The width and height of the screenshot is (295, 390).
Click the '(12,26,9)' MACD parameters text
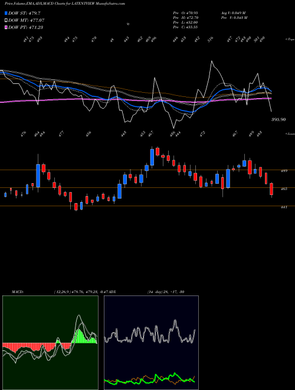coord(62,292)
